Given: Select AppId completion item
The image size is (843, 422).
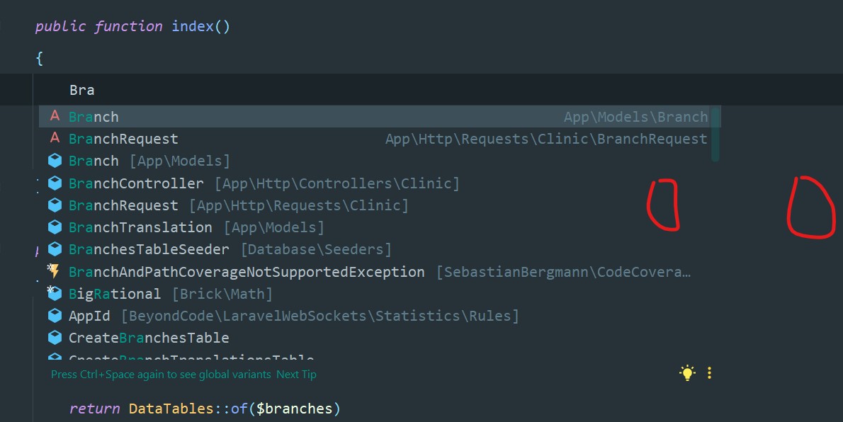Looking at the screenshot, I should point(380,316).
